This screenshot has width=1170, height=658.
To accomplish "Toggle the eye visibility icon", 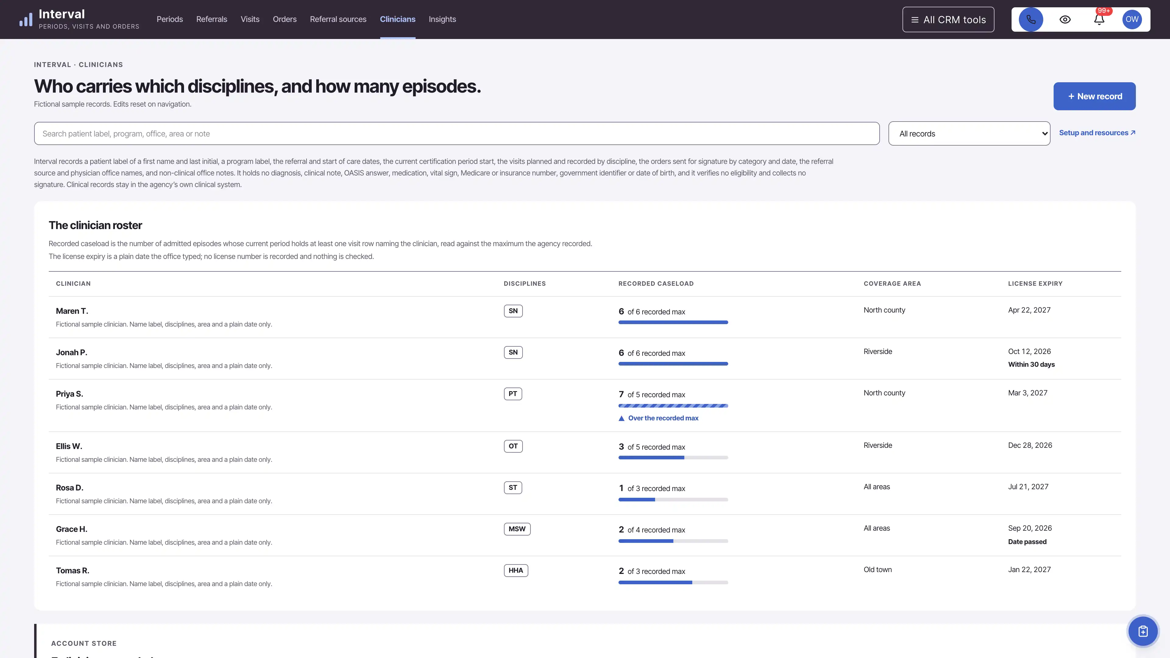I will click(1065, 19).
